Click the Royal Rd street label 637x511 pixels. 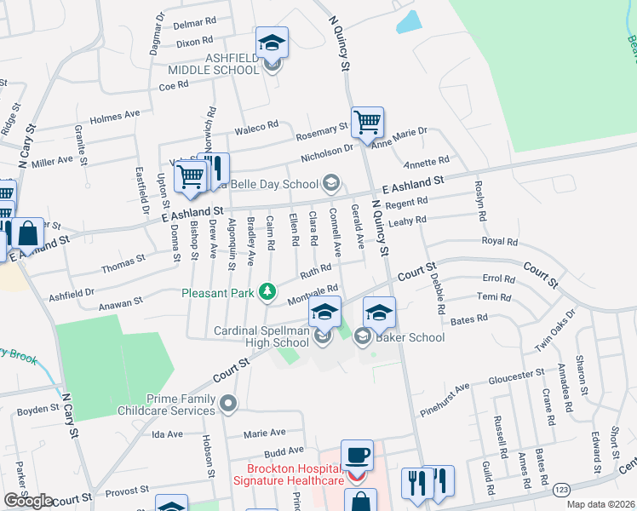(500, 241)
